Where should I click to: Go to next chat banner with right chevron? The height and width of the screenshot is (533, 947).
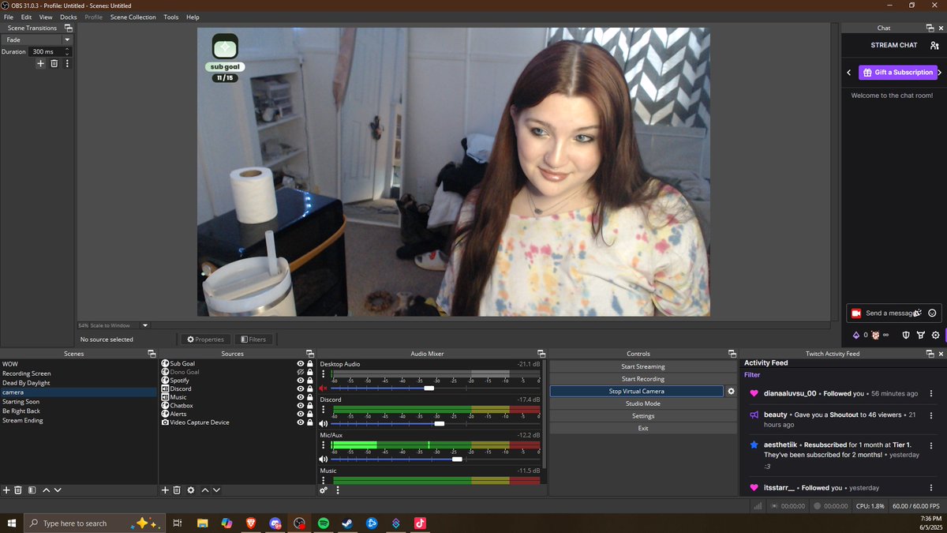point(940,73)
